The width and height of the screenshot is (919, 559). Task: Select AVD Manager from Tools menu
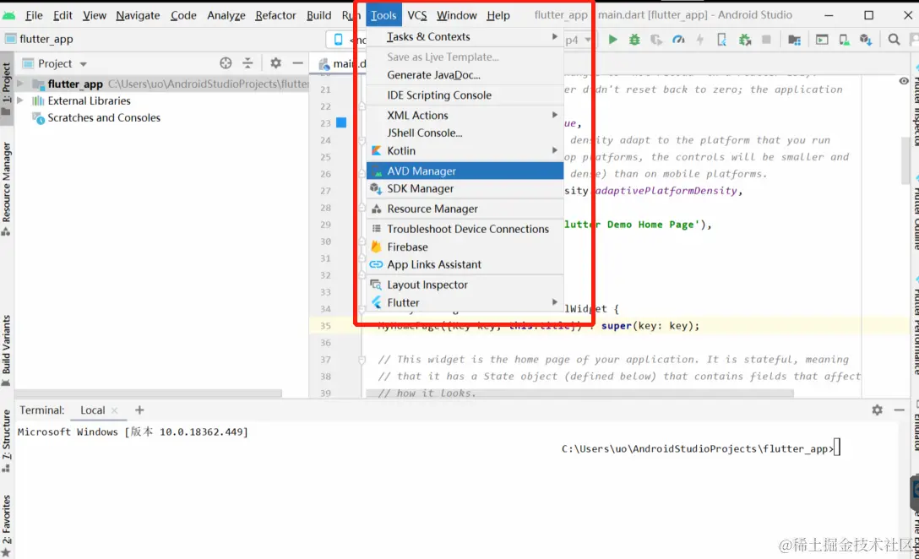click(x=465, y=171)
